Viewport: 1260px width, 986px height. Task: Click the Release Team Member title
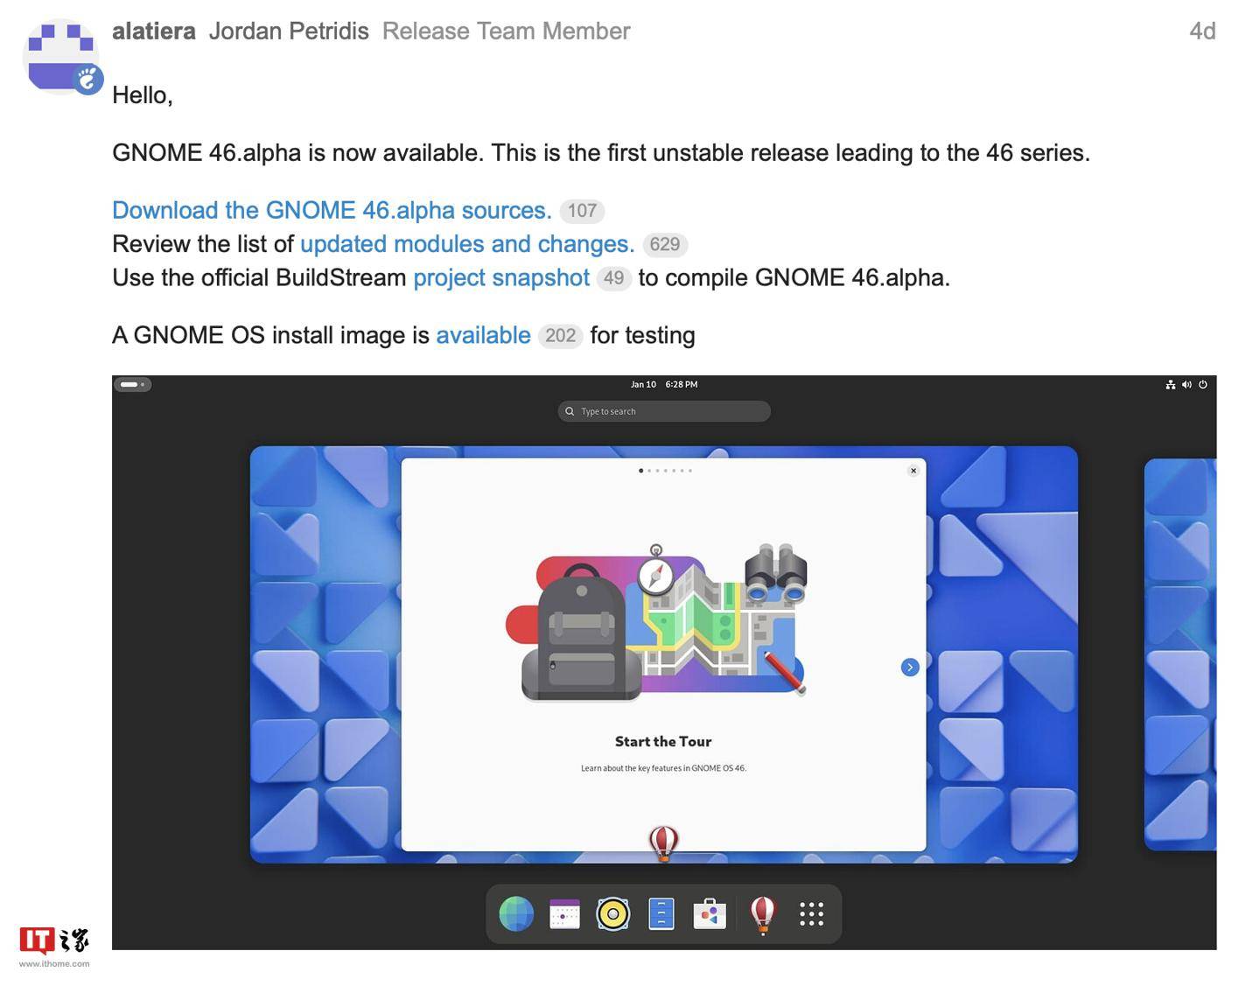507,31
